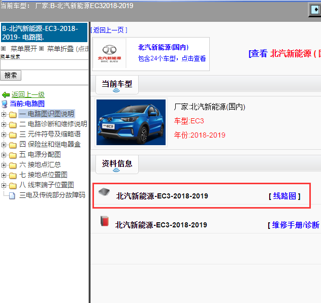321x303 pixels.
Task: Click 返回上一页 link
Action: tap(109, 30)
